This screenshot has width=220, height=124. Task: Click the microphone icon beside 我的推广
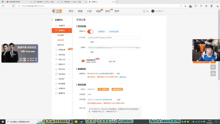[x=56, y=79]
